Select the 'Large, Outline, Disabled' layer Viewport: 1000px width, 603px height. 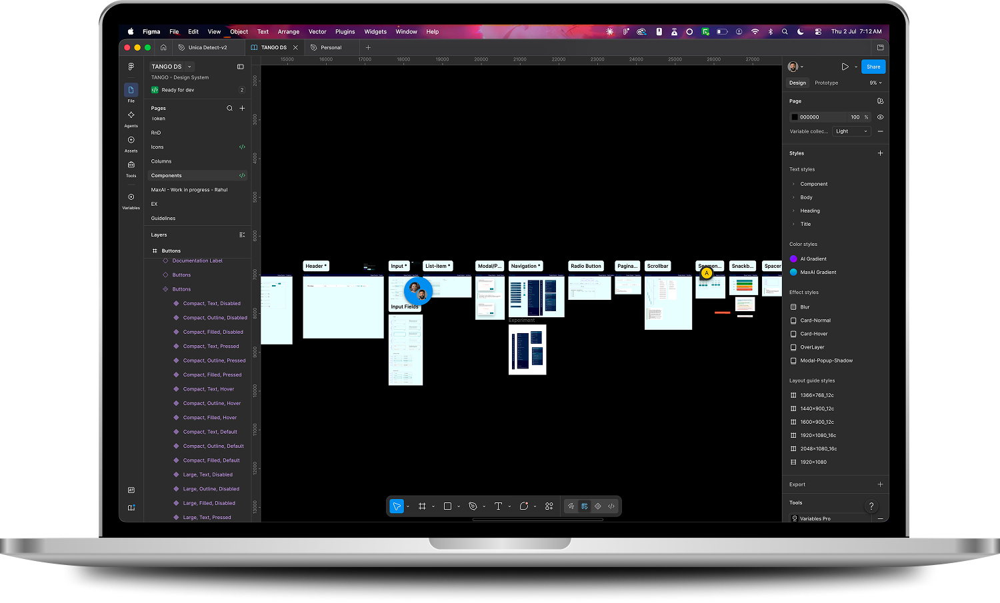click(x=211, y=488)
